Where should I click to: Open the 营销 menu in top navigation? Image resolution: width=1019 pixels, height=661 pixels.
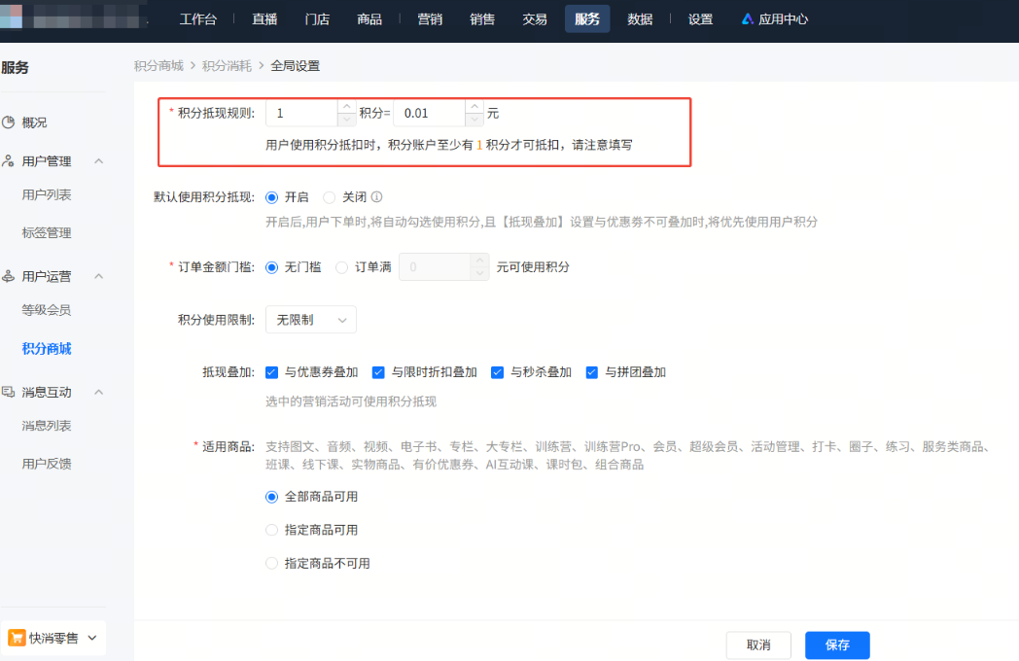429,18
